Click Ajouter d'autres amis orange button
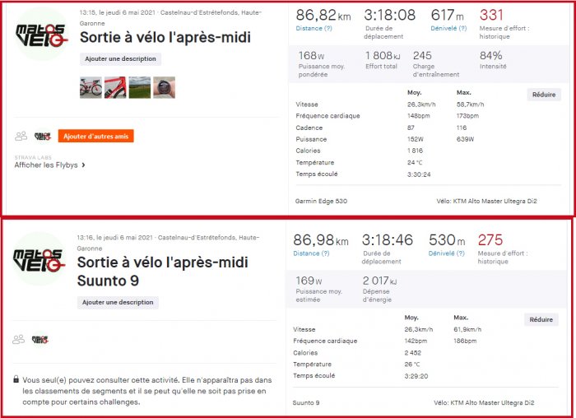The width and height of the screenshot is (576, 418). [x=96, y=137]
